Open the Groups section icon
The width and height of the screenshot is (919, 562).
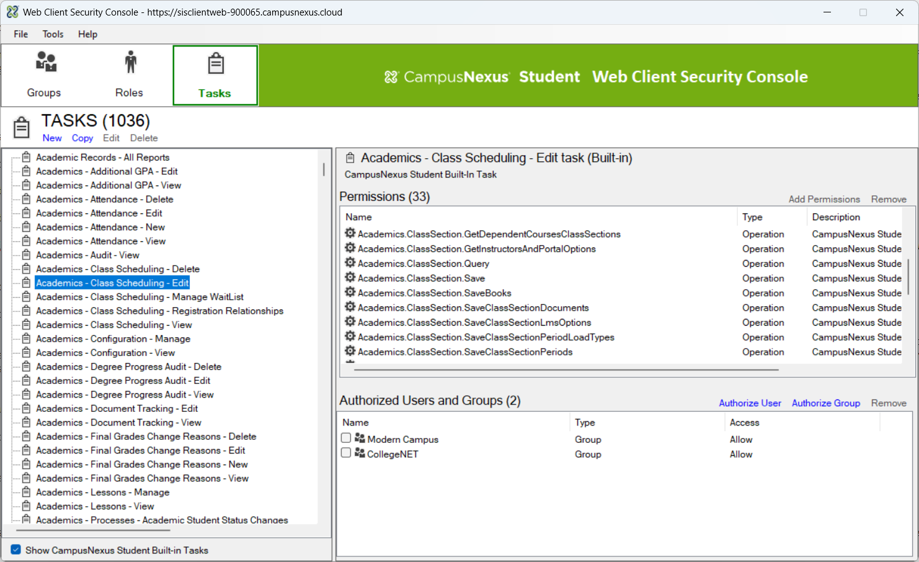[x=46, y=61]
